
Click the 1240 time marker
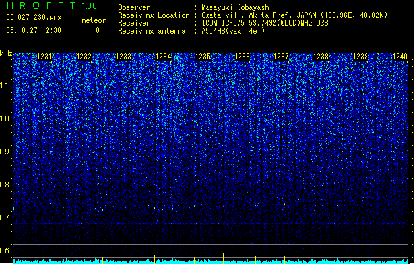point(400,57)
